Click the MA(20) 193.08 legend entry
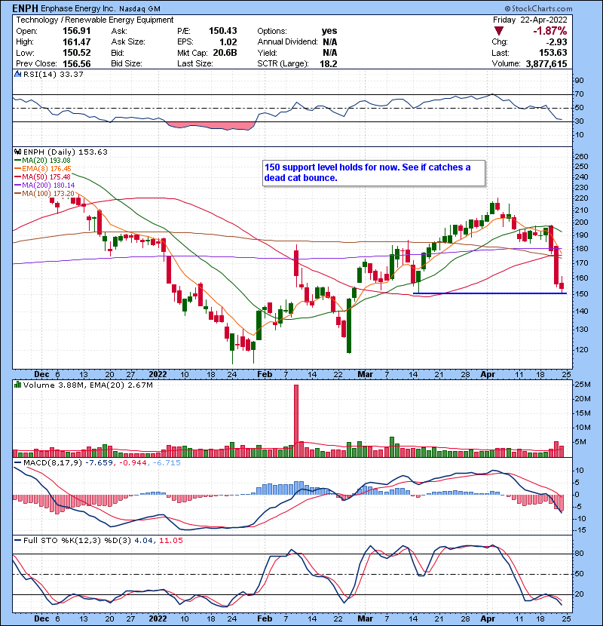Viewport: 603px width, 626px height. point(43,161)
